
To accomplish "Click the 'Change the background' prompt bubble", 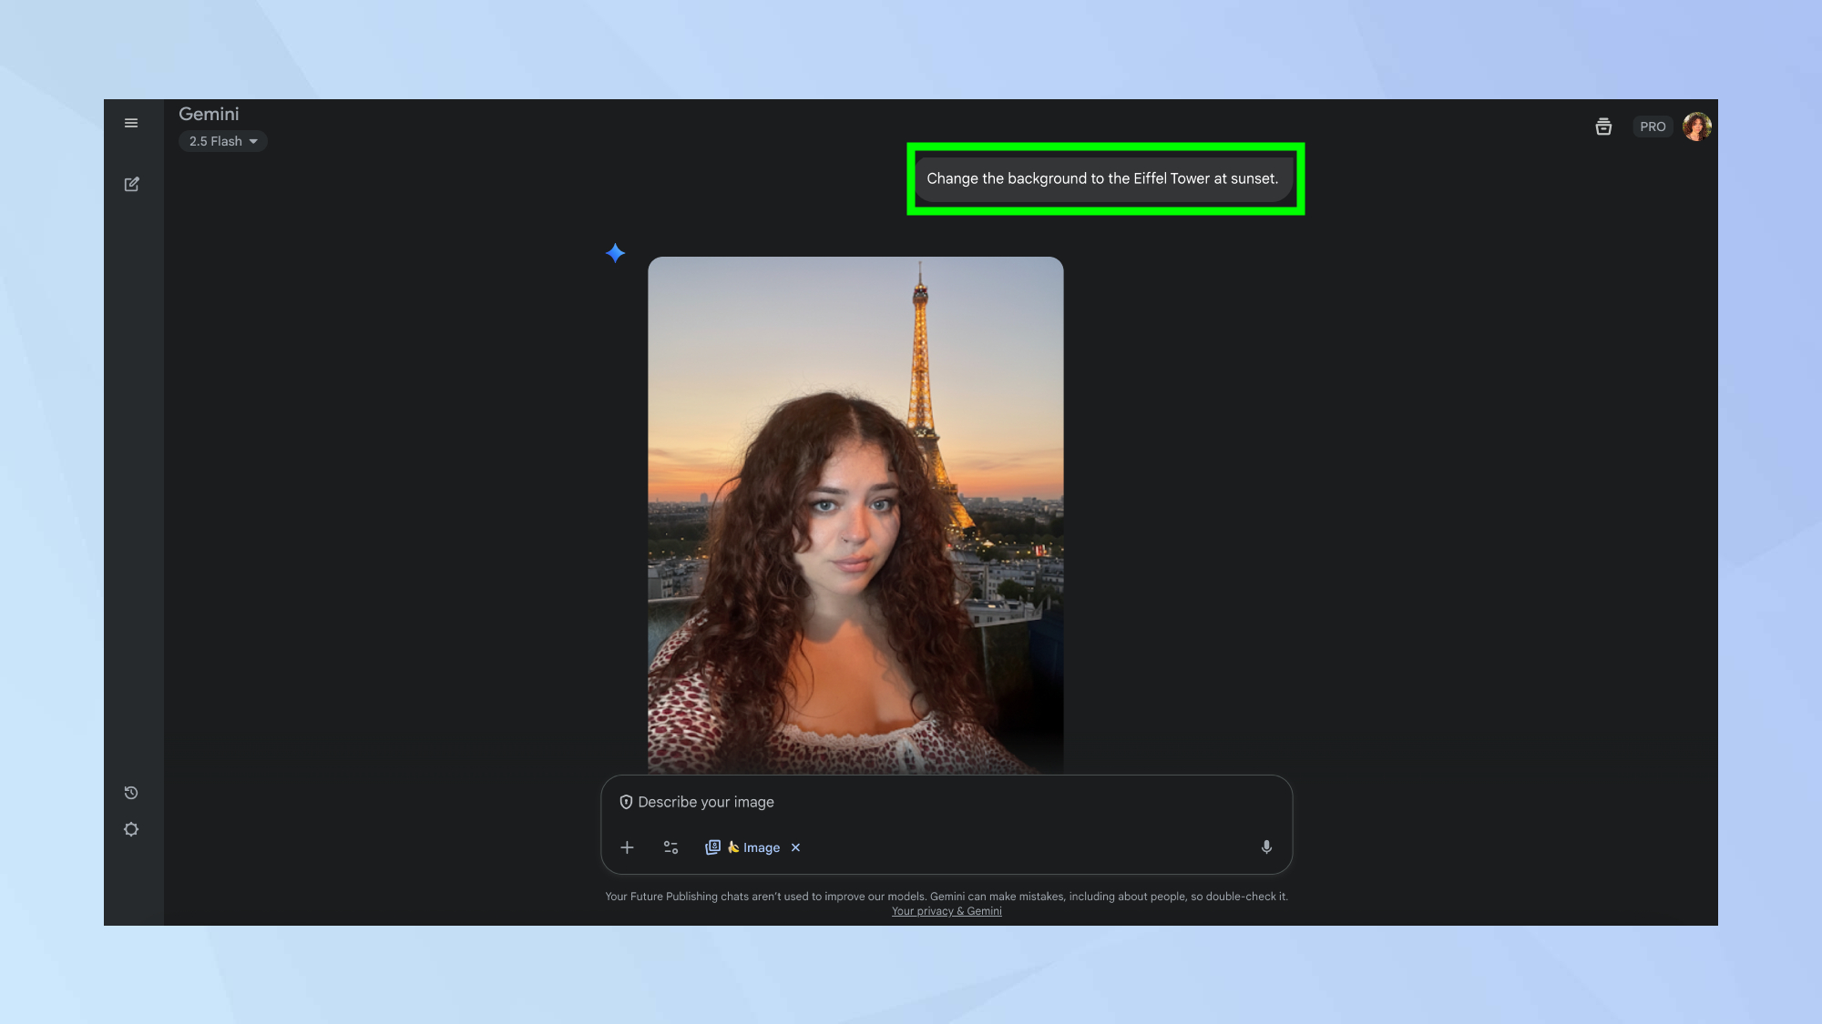I will tap(1102, 178).
